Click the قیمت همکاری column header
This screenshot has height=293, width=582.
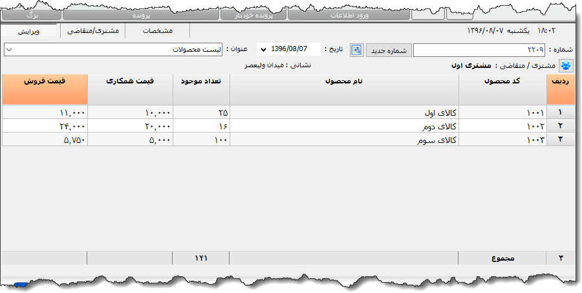click(x=129, y=89)
